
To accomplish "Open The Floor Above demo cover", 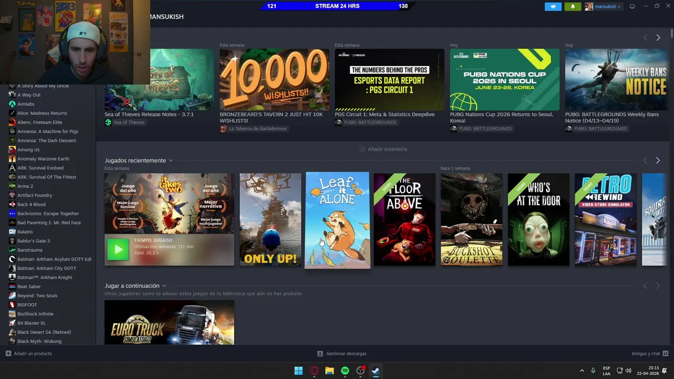I will 404,220.
